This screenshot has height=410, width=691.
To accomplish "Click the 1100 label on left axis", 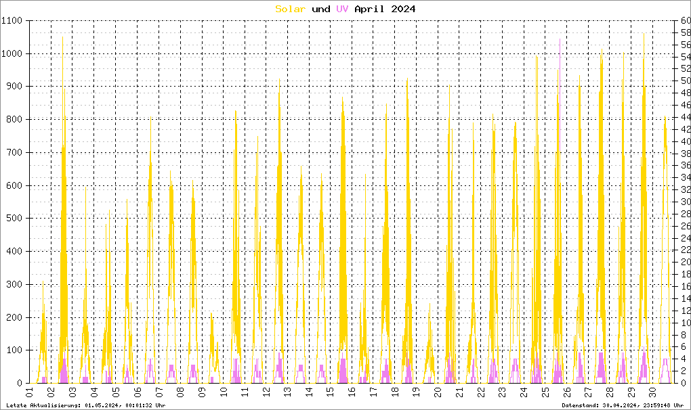I will [x=13, y=21].
